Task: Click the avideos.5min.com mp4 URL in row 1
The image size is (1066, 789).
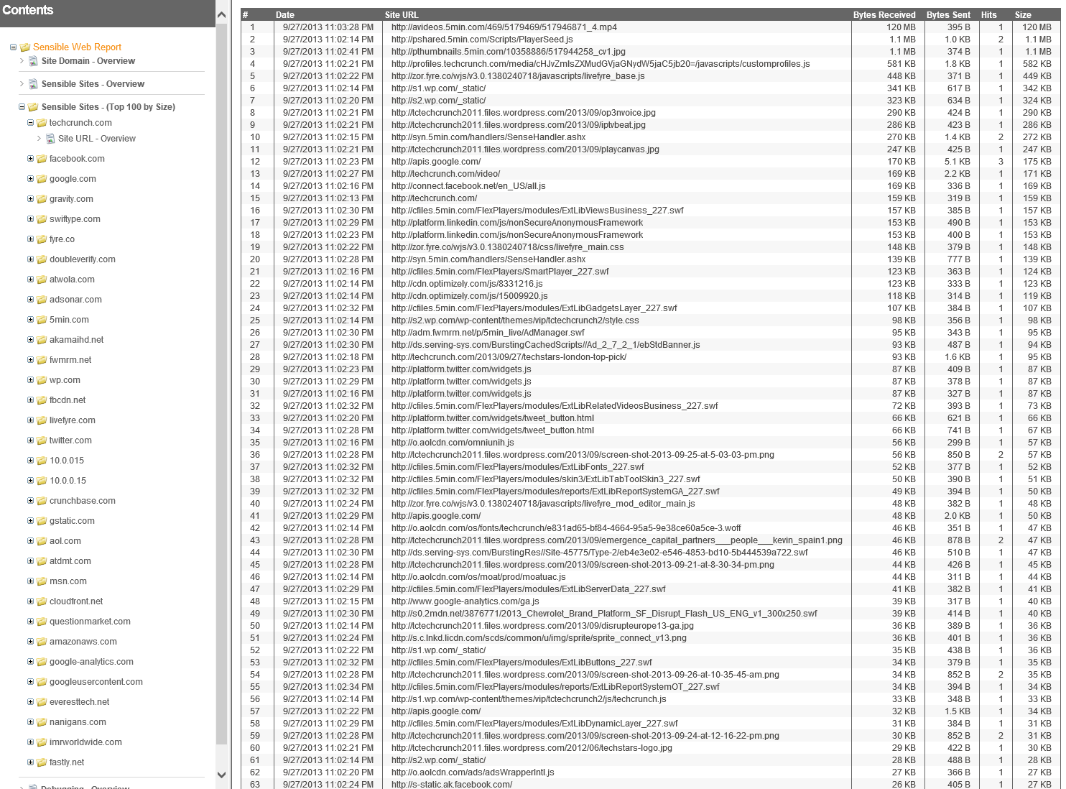Action: (x=504, y=27)
